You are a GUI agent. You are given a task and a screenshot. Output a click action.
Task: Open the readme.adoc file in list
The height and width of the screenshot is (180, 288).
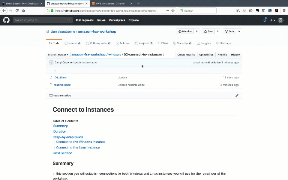coord(62,85)
